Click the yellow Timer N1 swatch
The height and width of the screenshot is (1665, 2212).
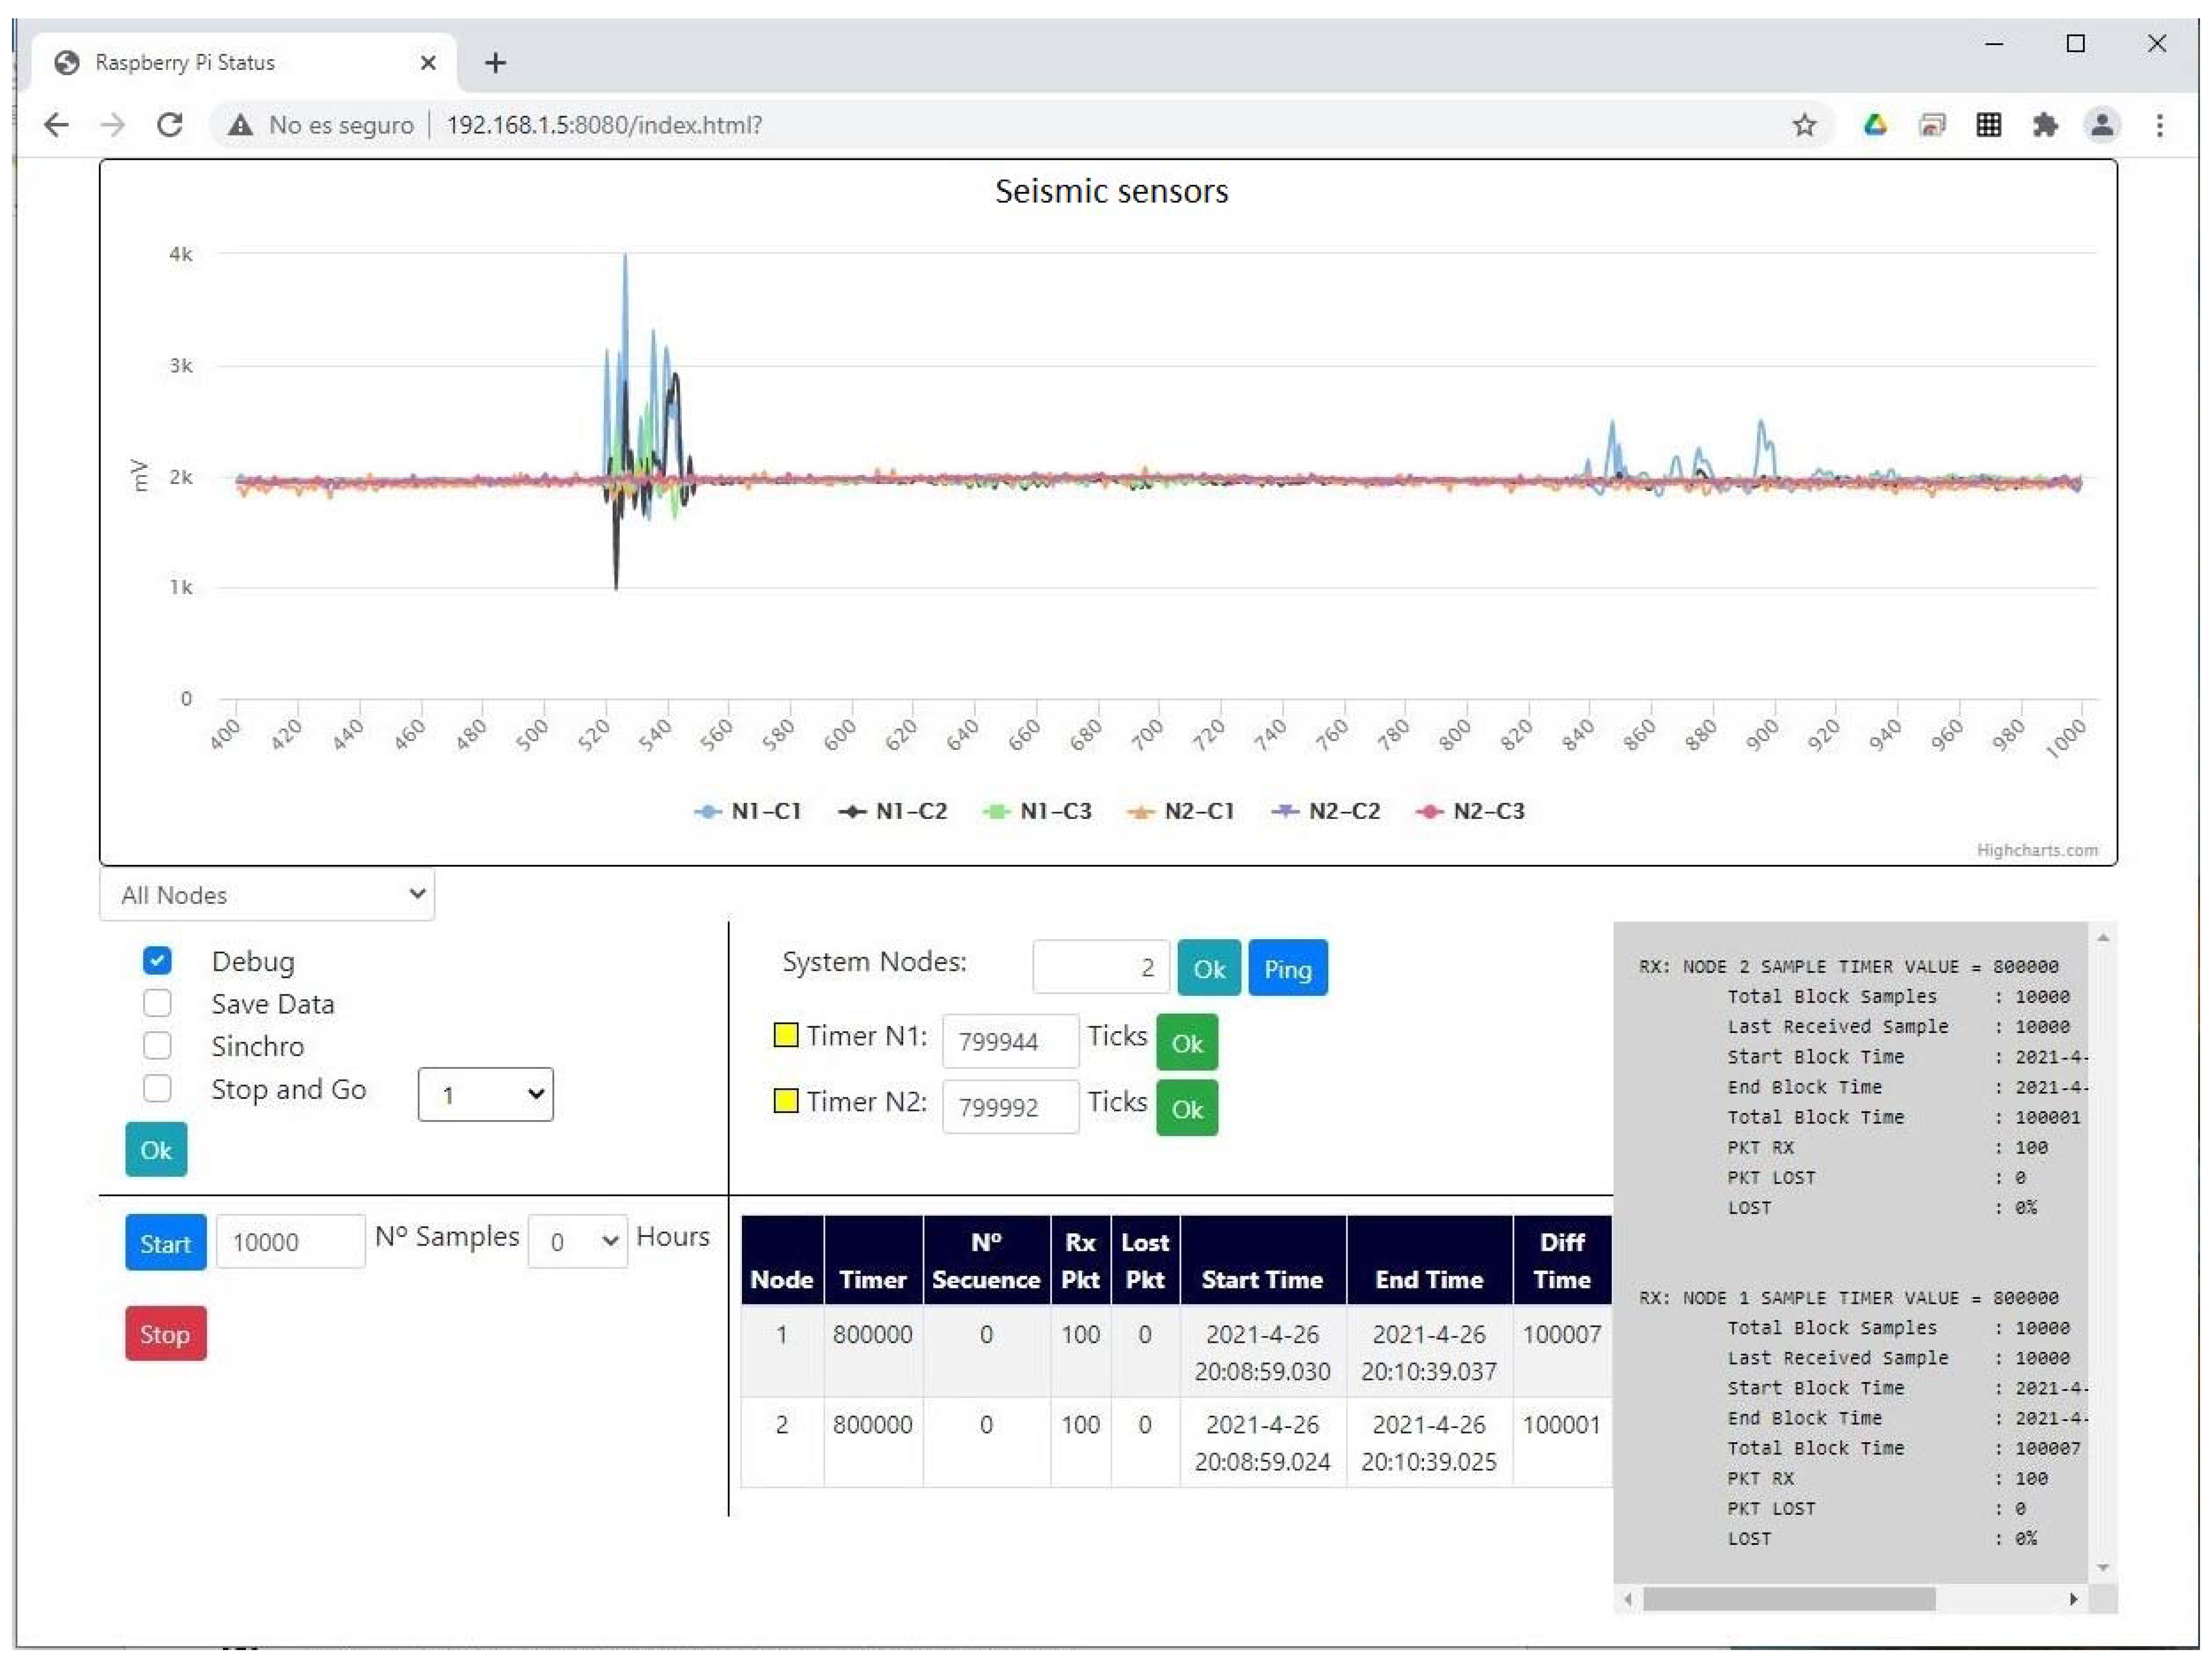click(786, 1035)
